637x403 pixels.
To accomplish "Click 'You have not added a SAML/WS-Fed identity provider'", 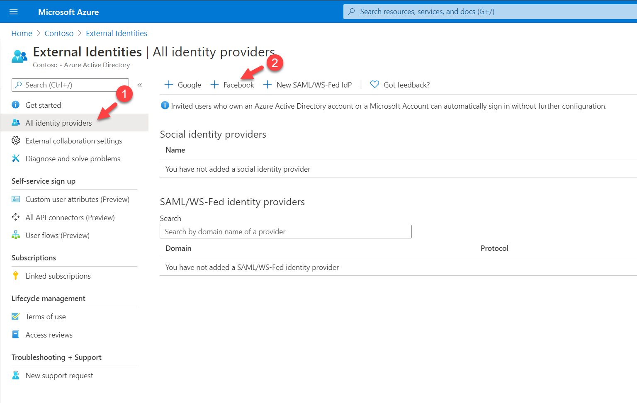I will click(252, 267).
